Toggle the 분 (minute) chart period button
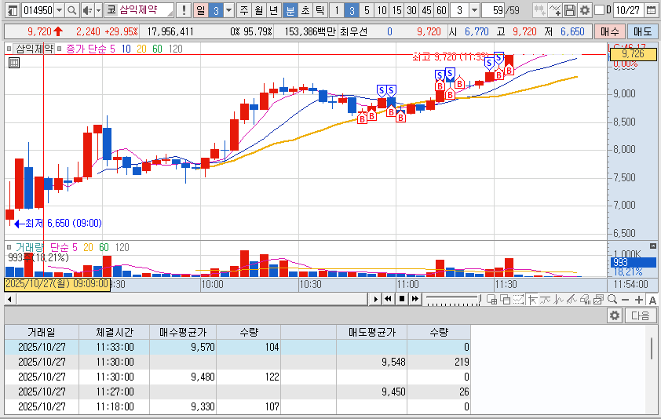Image resolution: width=661 pixels, height=419 pixels. (289, 10)
